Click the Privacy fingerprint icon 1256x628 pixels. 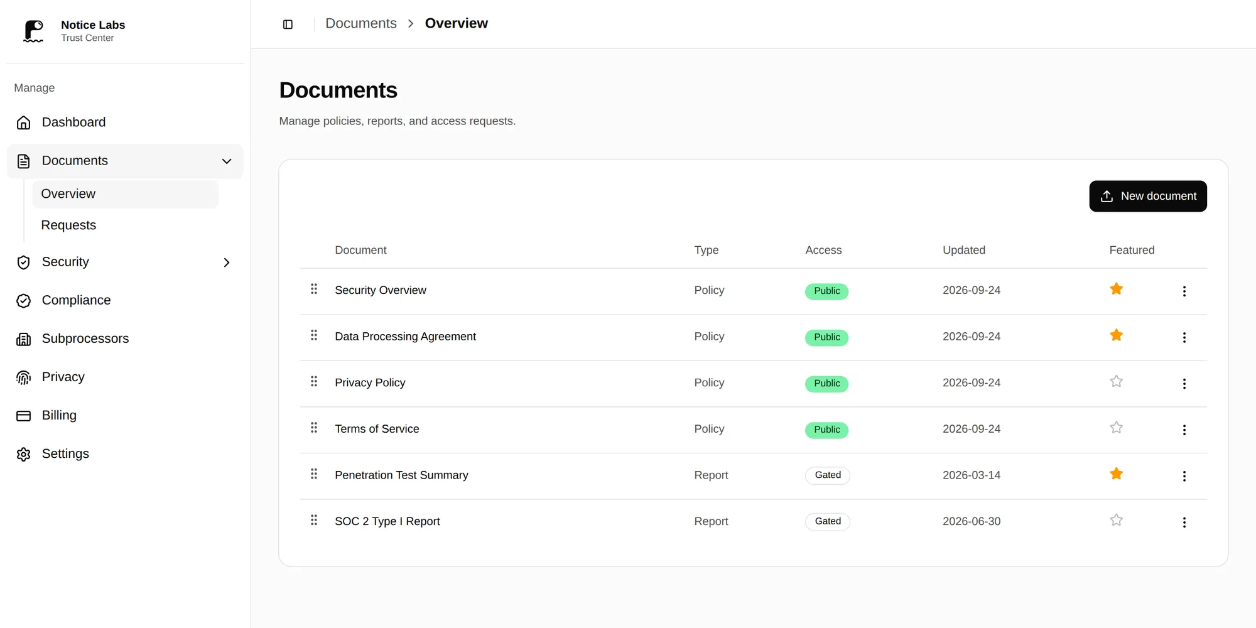pos(24,377)
